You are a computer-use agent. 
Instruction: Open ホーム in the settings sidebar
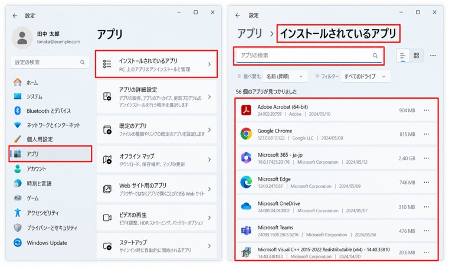pos(50,83)
